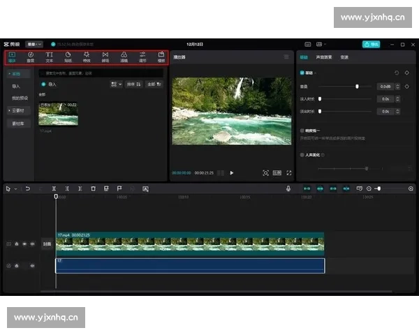Switch to the 变速 tab
Image resolution: width=419 pixels, height=335 pixels.
tap(344, 57)
